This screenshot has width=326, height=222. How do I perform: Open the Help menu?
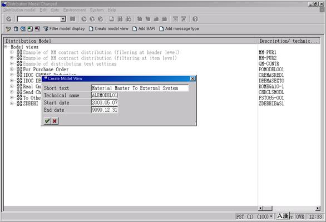pyautogui.click(x=112, y=10)
